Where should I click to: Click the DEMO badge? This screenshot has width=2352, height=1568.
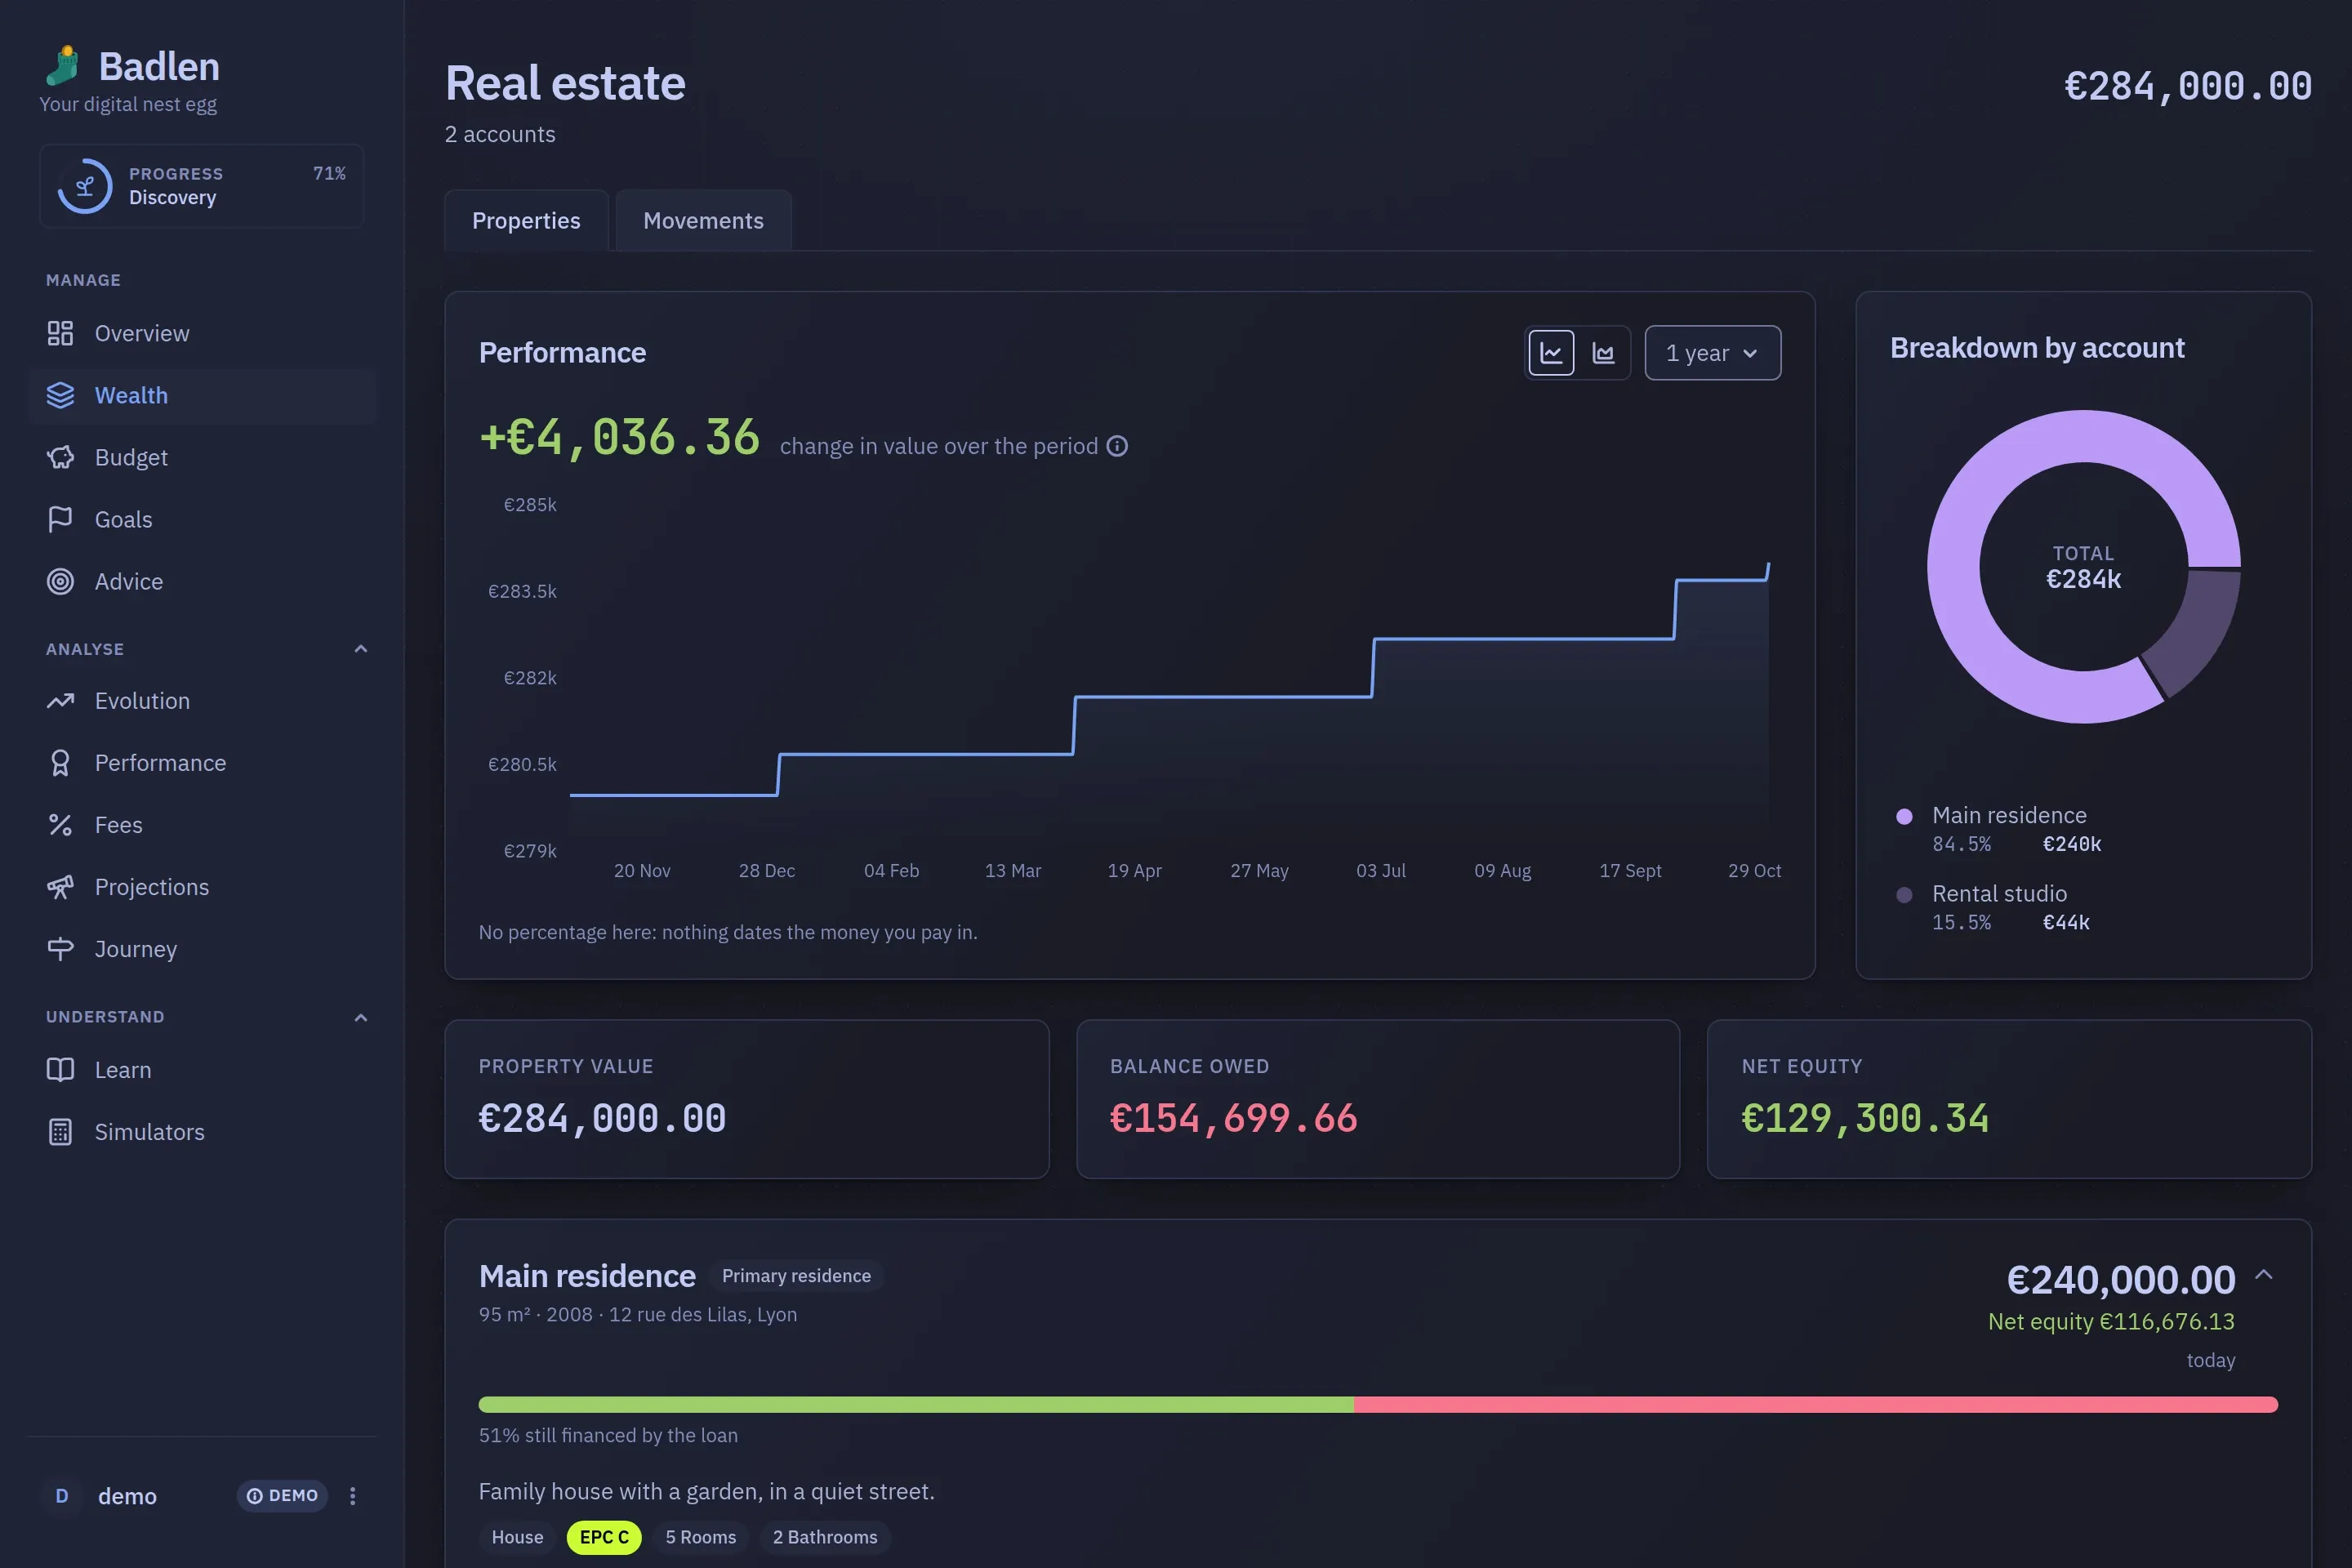(282, 1496)
